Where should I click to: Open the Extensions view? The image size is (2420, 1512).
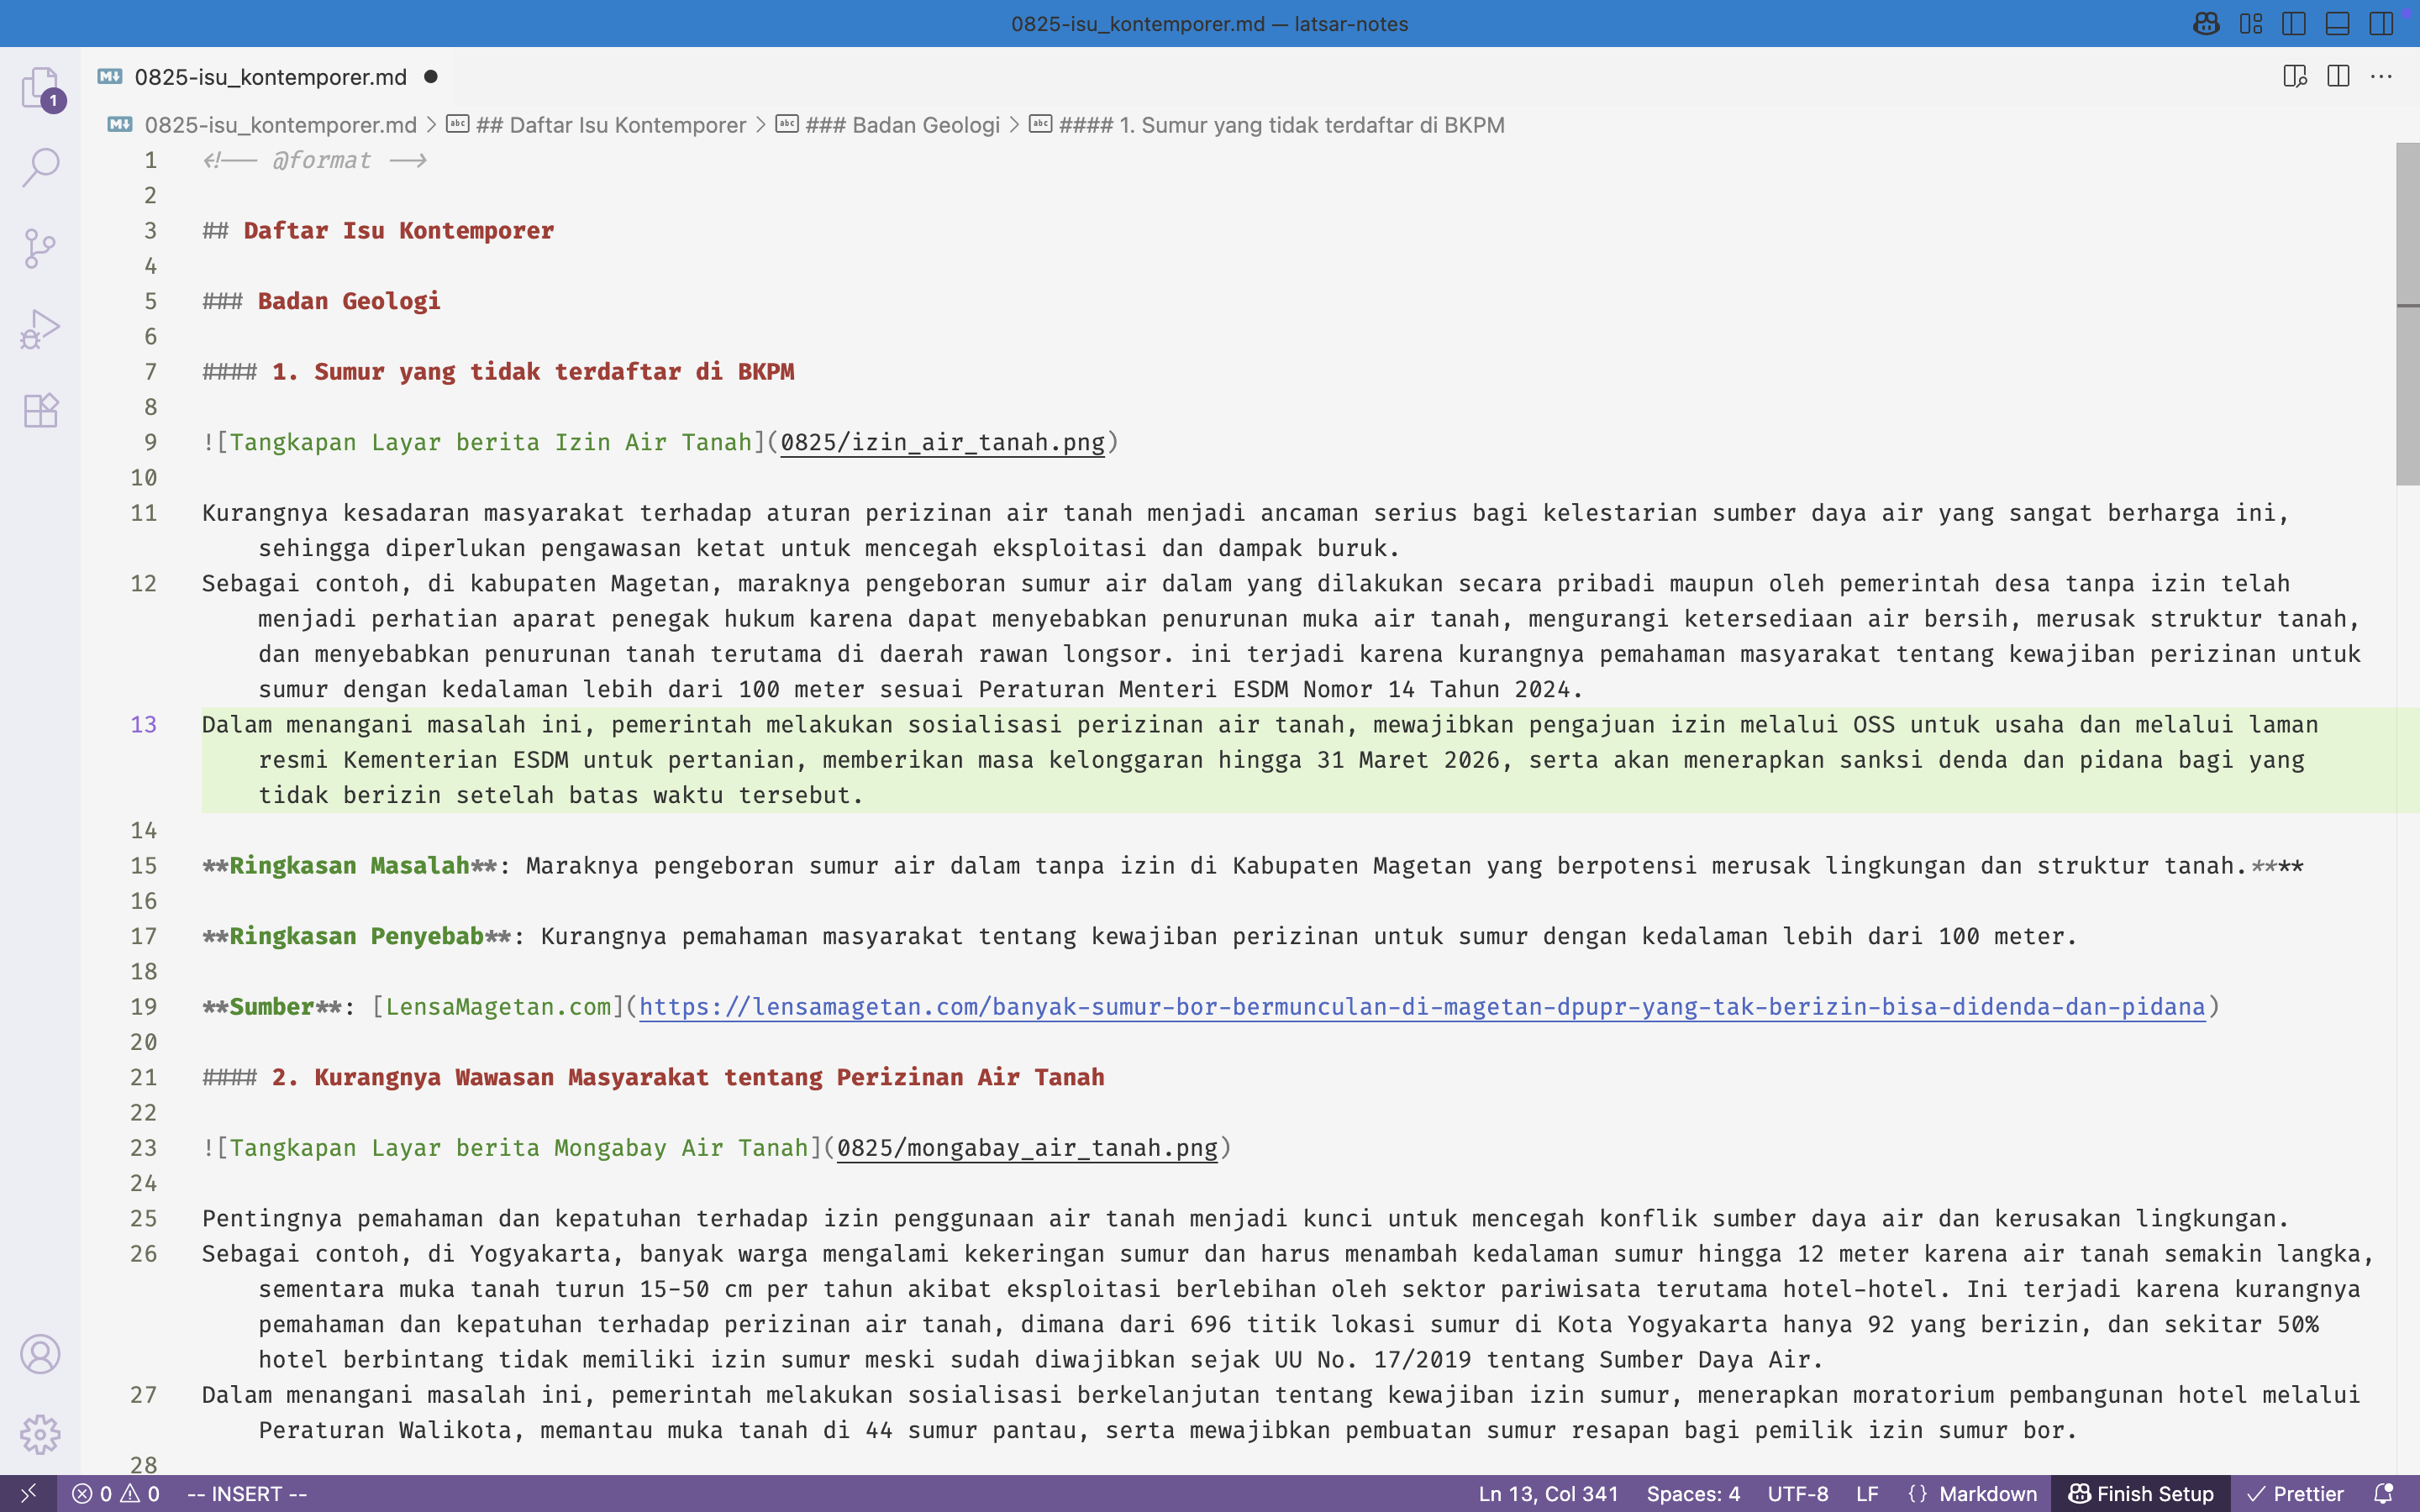(40, 410)
